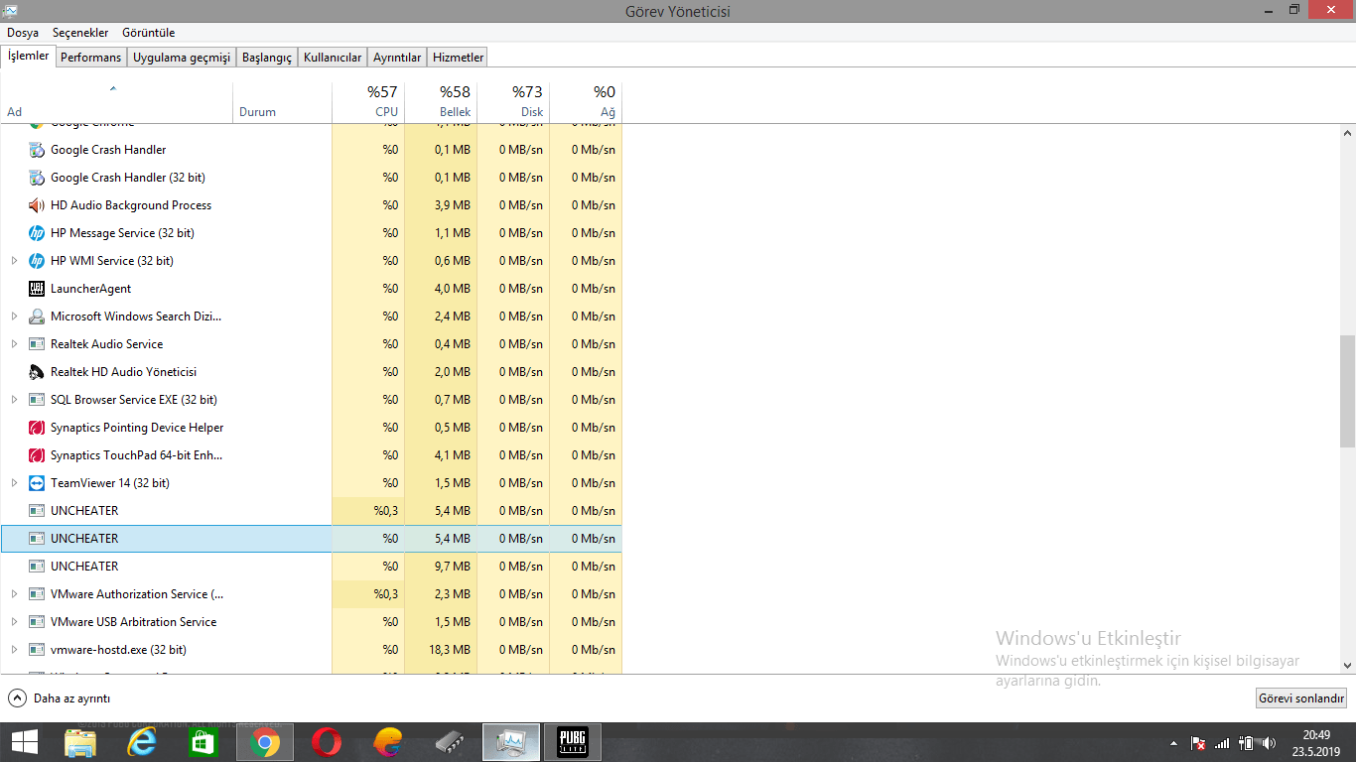This screenshot has height=762, width=1356.
Task: Open the Seçenekler menu
Action: click(x=80, y=33)
